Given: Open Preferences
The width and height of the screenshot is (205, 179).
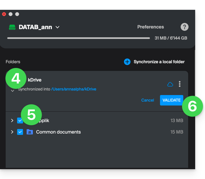Looking at the screenshot, I should point(150,27).
